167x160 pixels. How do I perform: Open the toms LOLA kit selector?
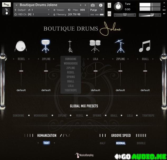tap(96, 59)
